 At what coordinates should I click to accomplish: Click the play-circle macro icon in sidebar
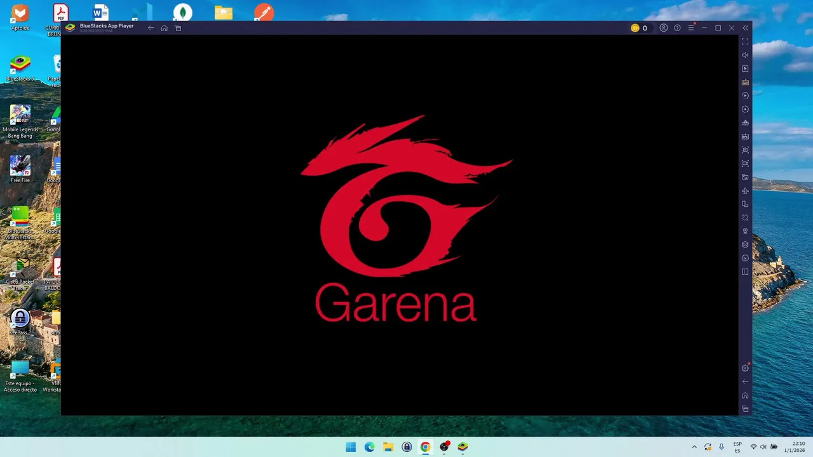click(x=745, y=96)
